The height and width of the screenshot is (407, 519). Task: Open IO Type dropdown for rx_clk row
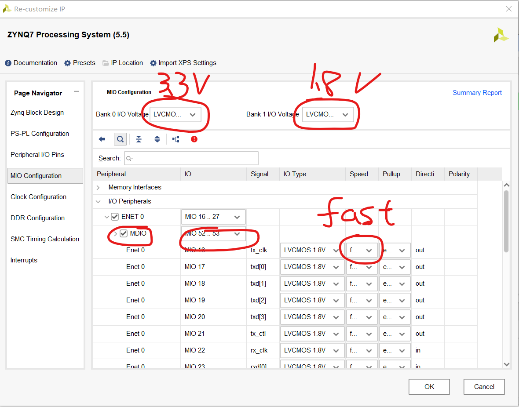pyautogui.click(x=312, y=350)
